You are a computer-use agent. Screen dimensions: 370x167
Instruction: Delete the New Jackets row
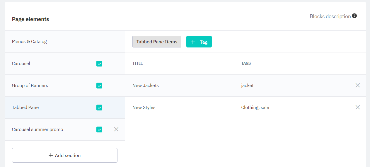[357, 85]
